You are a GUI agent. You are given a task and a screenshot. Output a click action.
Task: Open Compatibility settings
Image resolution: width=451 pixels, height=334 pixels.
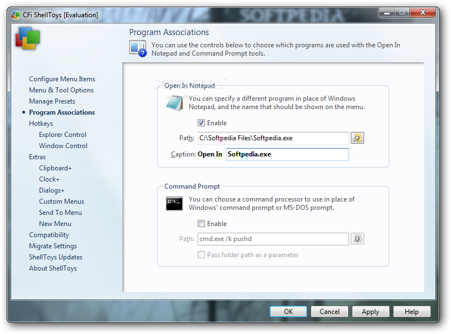(49, 235)
